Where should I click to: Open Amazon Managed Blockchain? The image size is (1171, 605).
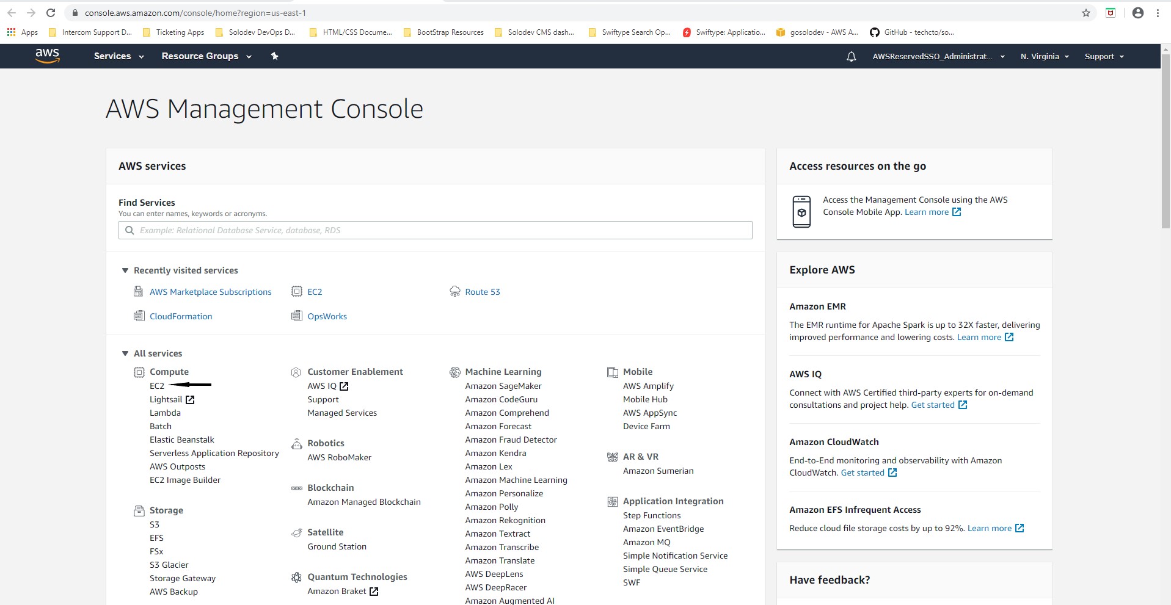coord(364,502)
